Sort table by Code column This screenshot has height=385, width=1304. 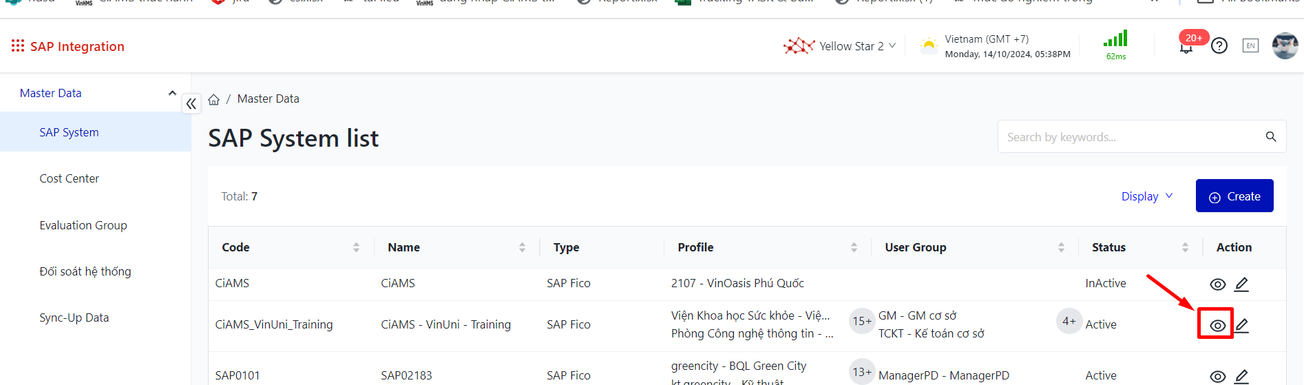click(356, 247)
